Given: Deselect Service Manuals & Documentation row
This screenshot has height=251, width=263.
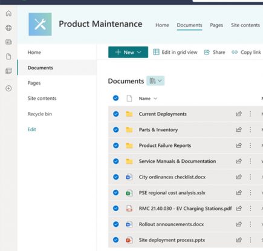Looking at the screenshot, I should click(115, 161).
